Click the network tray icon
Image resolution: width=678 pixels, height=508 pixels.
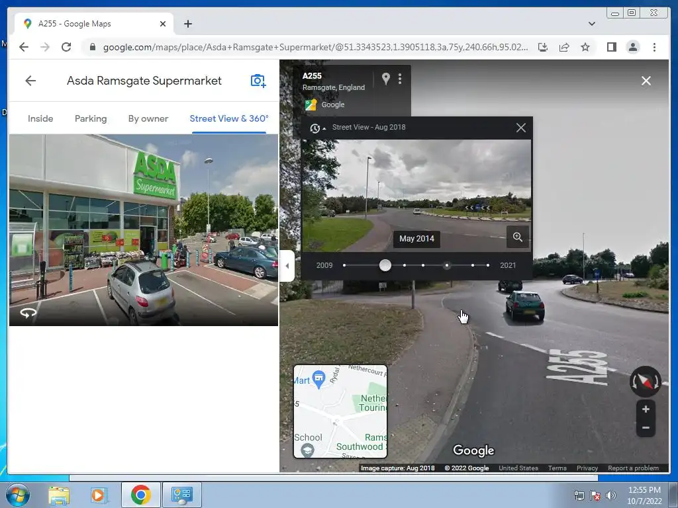click(x=579, y=495)
